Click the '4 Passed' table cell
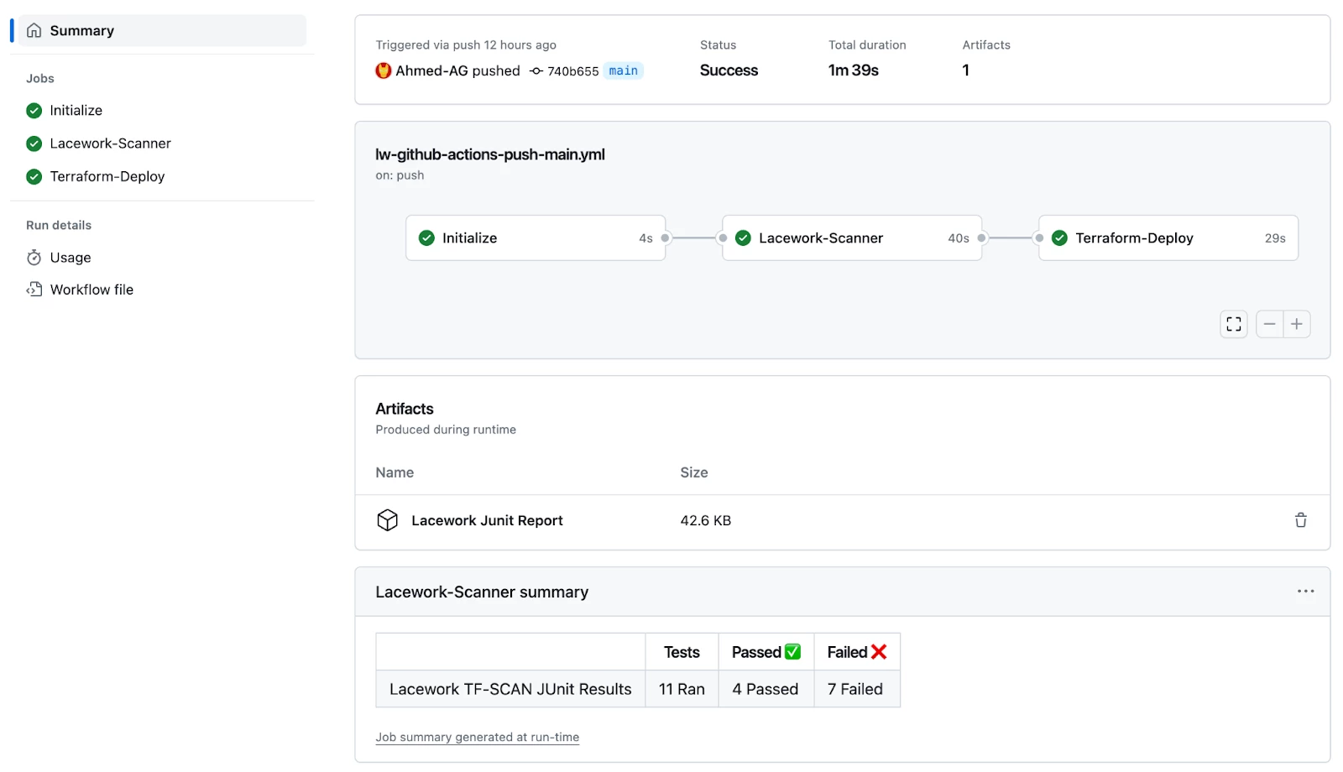The height and width of the screenshot is (772, 1343). (x=766, y=689)
